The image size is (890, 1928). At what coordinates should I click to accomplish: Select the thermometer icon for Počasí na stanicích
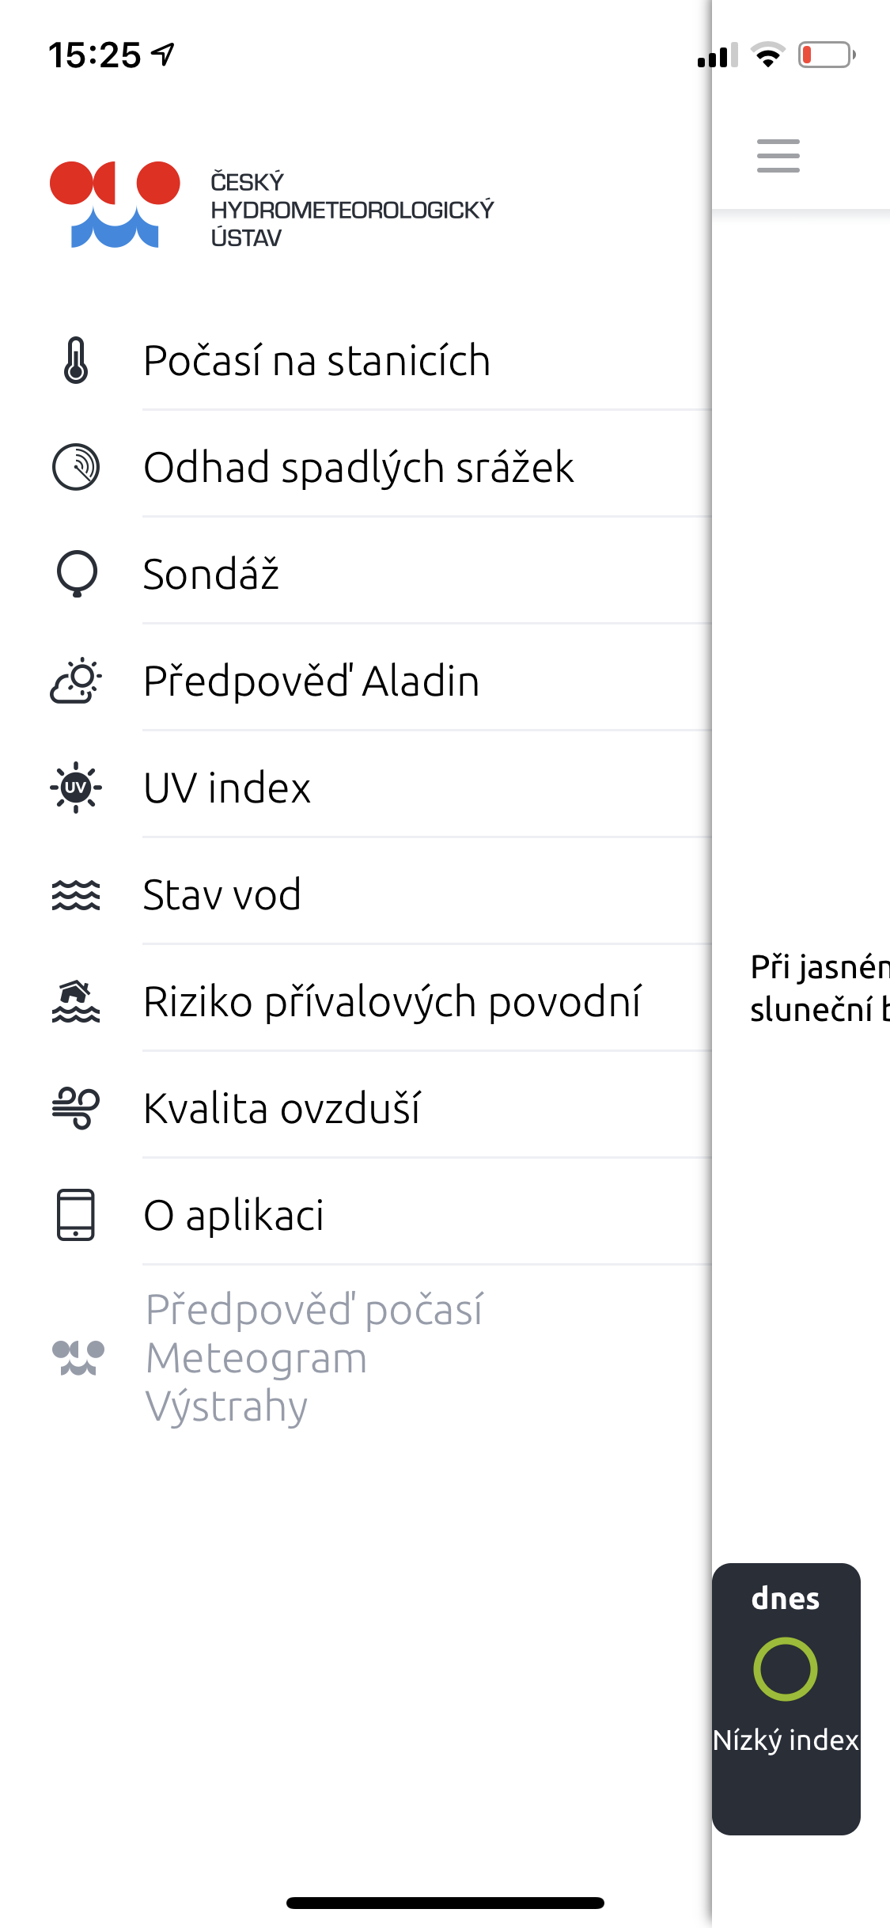point(75,360)
